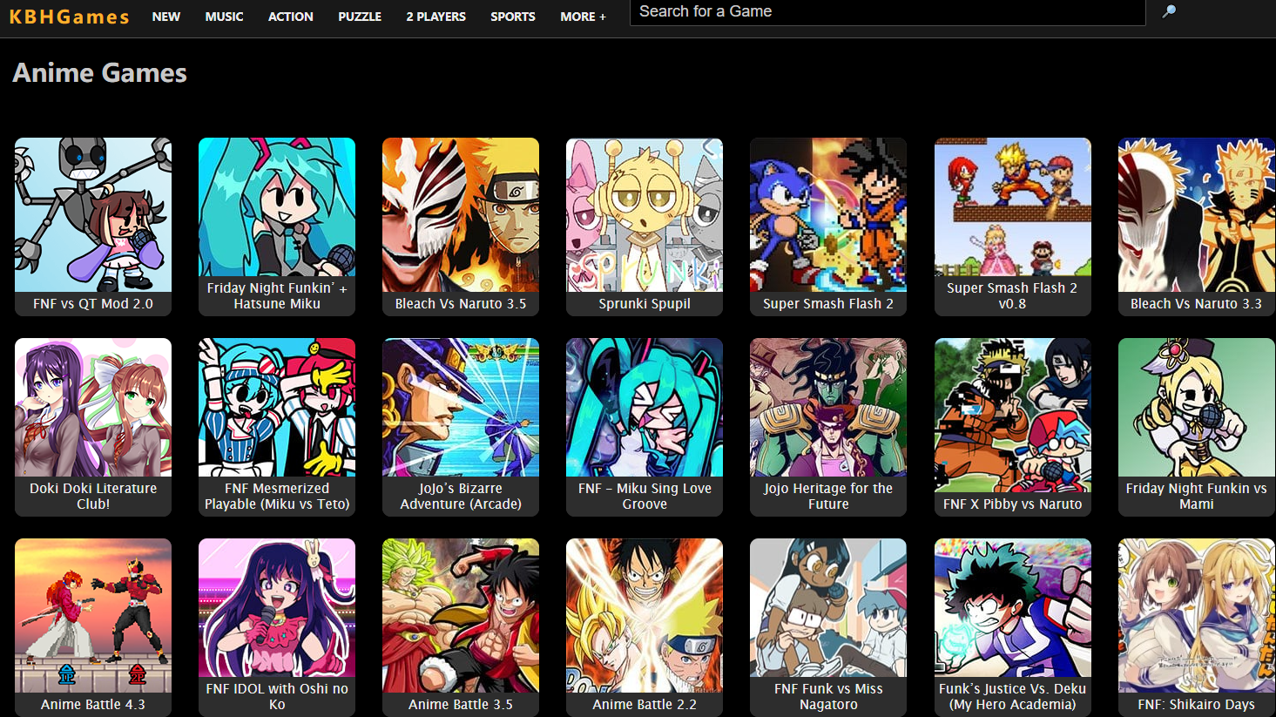
Task: Click the 'Anime Battle 2.2' title text
Action: [645, 705]
